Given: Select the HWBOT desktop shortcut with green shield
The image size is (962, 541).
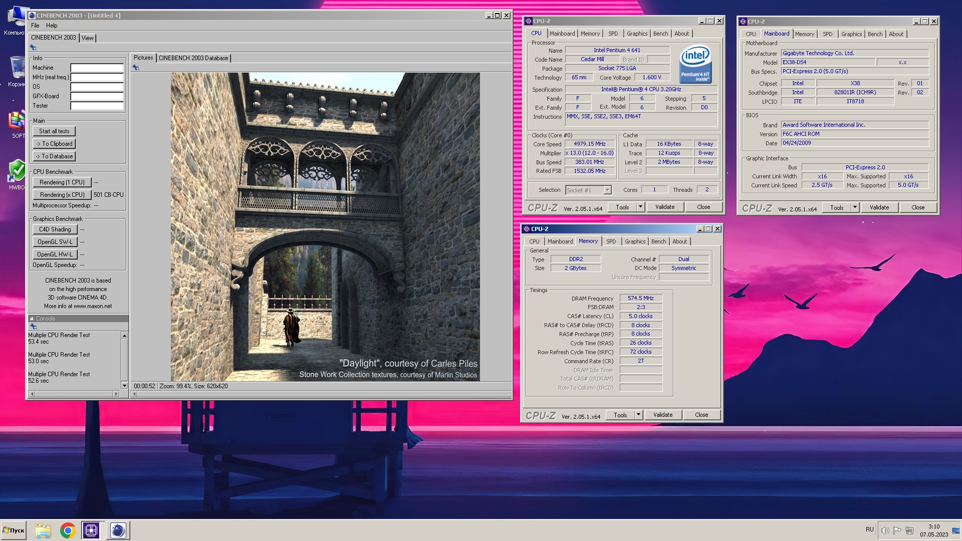Looking at the screenshot, I should 17,174.
